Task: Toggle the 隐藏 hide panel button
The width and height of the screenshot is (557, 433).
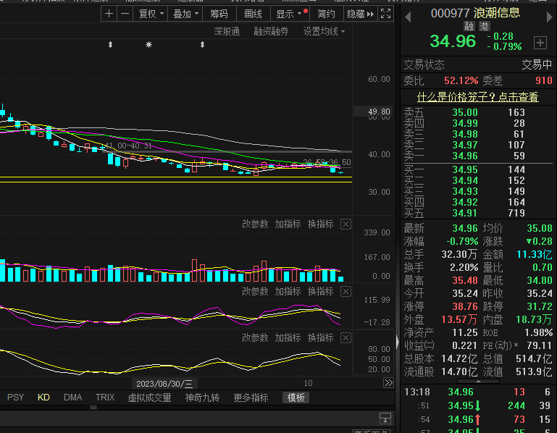Action: pos(360,14)
